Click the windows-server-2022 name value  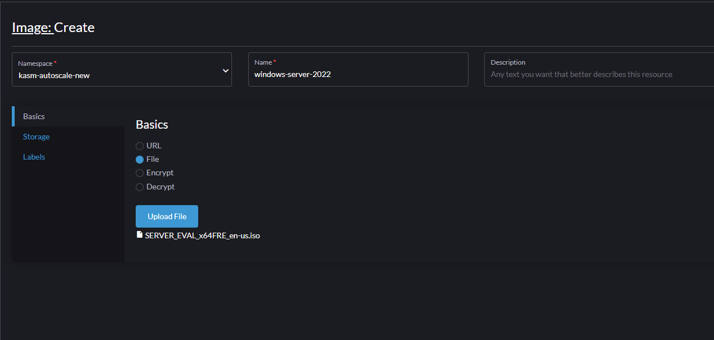292,74
